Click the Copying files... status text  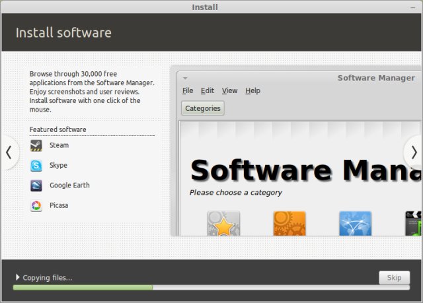48,278
